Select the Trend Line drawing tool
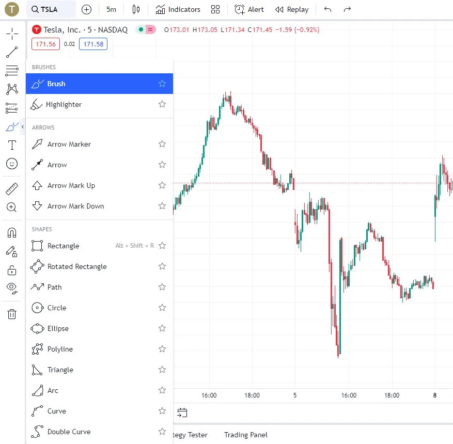 (x=12, y=52)
